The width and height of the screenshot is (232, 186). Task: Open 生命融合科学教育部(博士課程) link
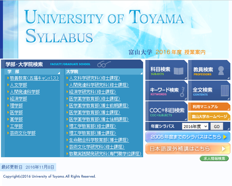[x=99, y=140]
